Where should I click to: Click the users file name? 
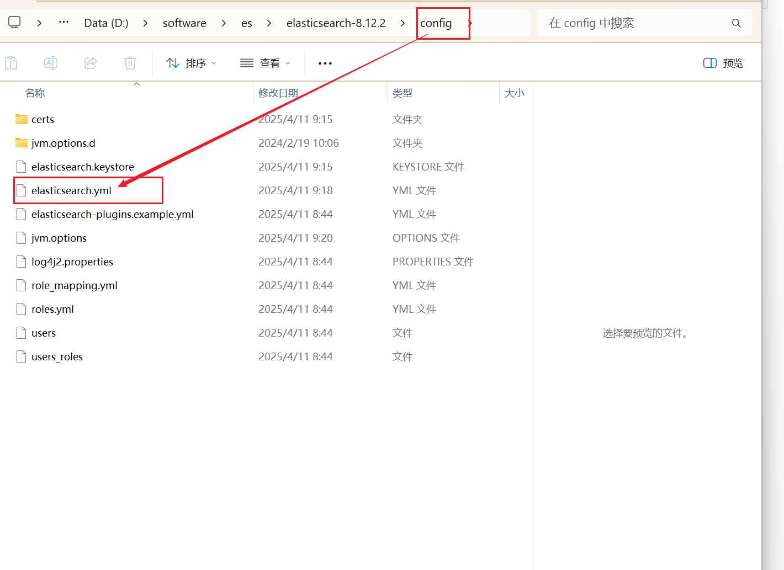(44, 333)
